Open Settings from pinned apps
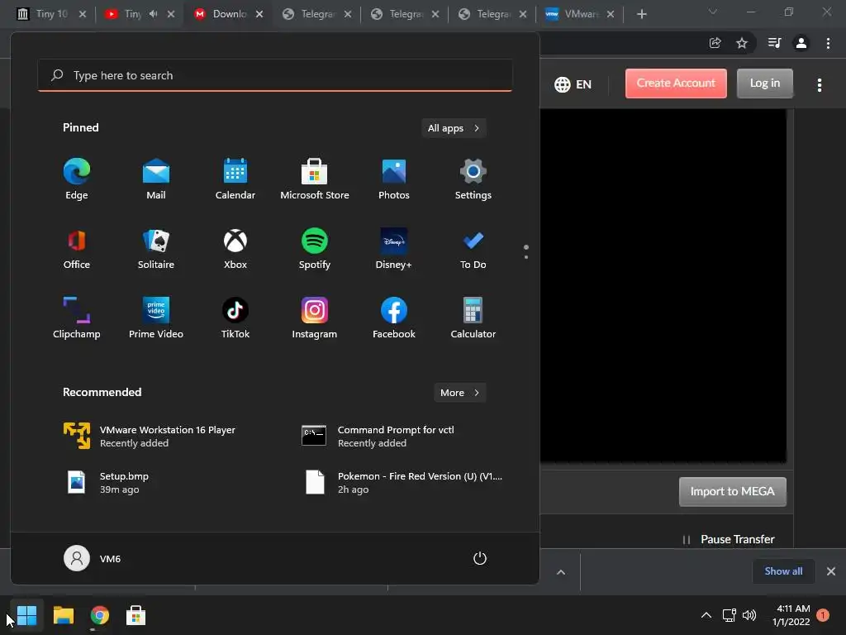The height and width of the screenshot is (635, 846). pyautogui.click(x=473, y=179)
